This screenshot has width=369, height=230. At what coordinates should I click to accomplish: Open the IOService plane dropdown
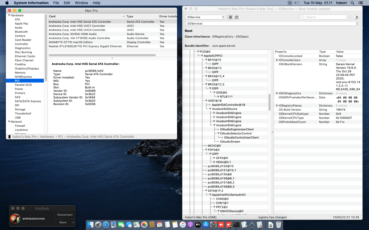(x=205, y=17)
